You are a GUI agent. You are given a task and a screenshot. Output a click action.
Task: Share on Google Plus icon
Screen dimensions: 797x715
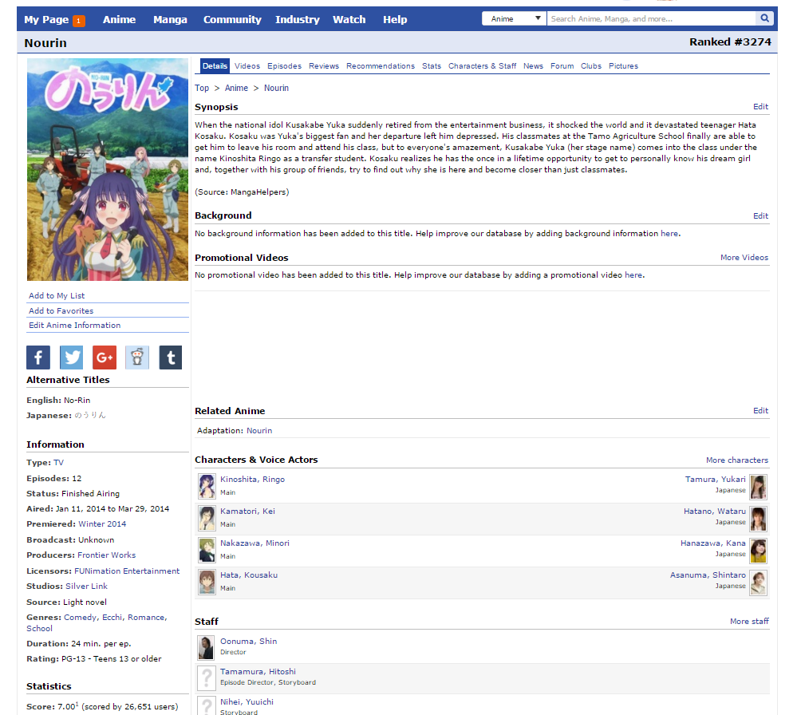tap(105, 357)
